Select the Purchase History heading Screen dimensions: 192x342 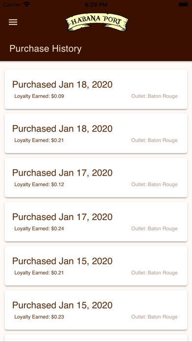click(46, 49)
